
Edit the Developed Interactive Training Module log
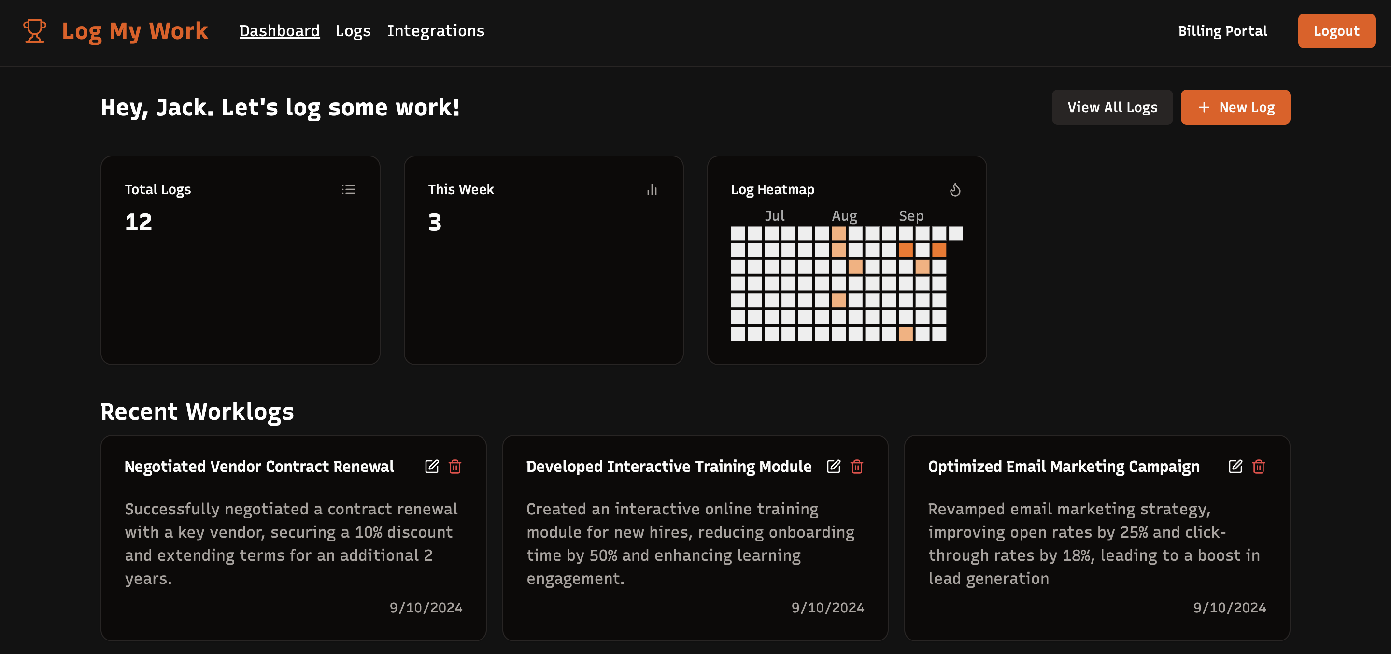pyautogui.click(x=834, y=466)
